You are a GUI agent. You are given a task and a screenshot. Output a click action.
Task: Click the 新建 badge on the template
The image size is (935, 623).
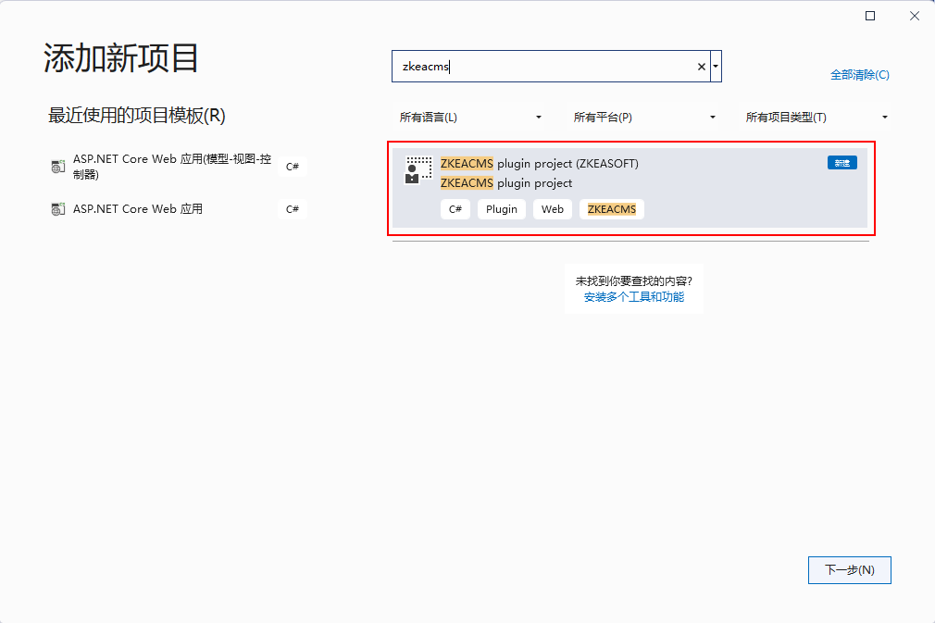[842, 163]
